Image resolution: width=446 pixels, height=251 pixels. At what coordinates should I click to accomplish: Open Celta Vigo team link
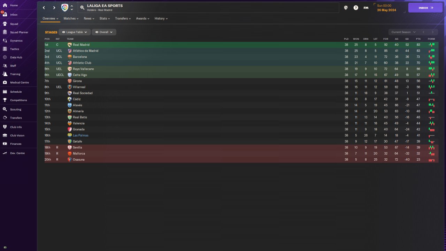[x=80, y=75]
